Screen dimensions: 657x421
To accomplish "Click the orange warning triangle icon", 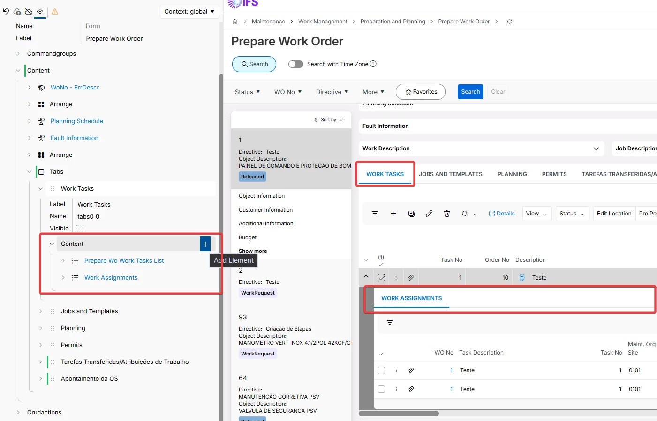I will (x=55, y=12).
